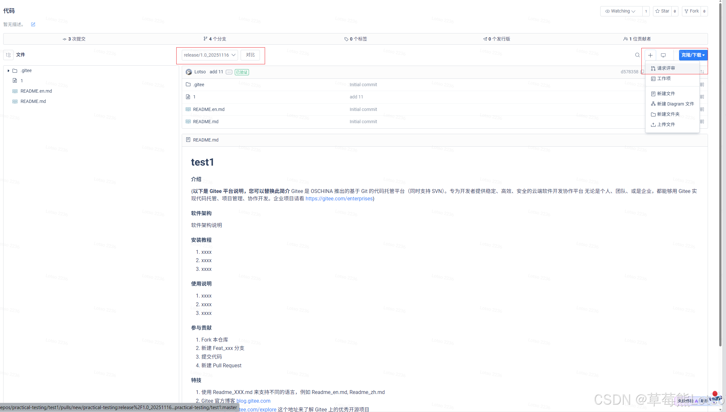This screenshot has width=726, height=412.
Task: Open the Web IDE monitor icon
Action: coord(663,55)
